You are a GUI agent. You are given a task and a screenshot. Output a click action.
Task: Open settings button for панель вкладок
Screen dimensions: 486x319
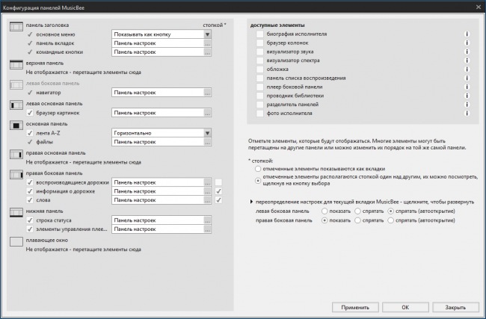tap(207, 43)
